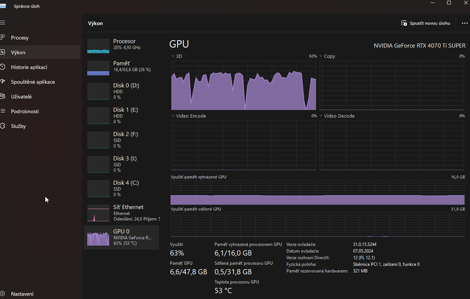Click the Historie aplikací sidebar icon
Image resolution: width=470 pixels, height=299 pixels.
click(x=3, y=67)
